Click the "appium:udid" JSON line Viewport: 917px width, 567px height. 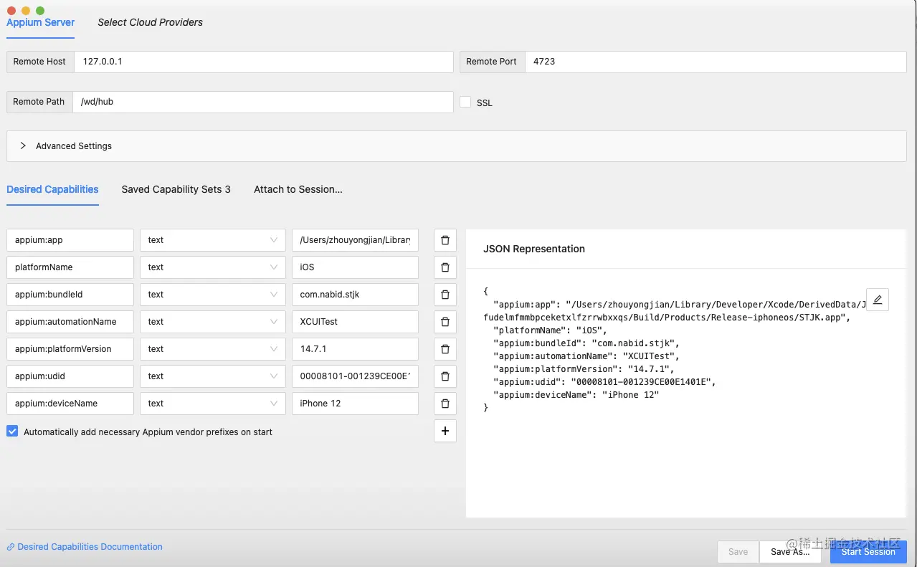pos(604,382)
